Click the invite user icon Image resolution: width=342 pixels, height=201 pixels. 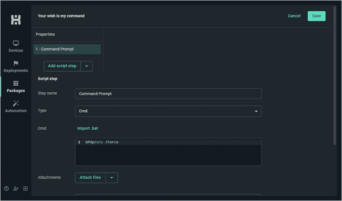[x=16, y=189]
